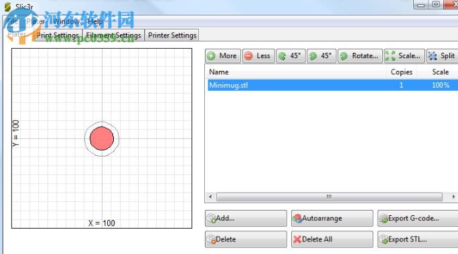The height and width of the screenshot is (254, 458).
Task: Click the Copies column header
Action: click(401, 72)
